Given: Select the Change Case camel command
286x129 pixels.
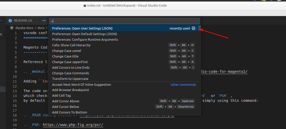Looking at the screenshot, I should 124,51.
